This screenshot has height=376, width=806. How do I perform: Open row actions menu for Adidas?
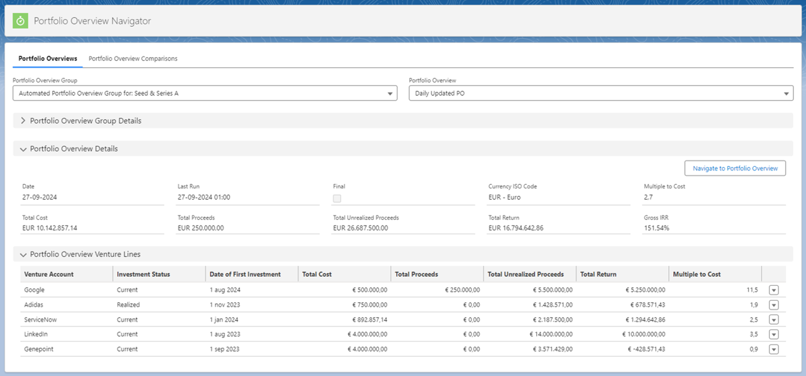(773, 305)
